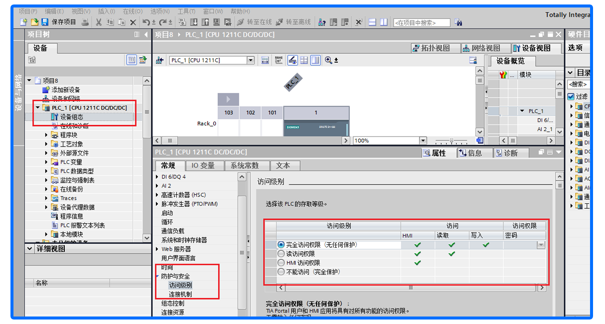Expand the 监控与强制表 tree node
Viewport: 605px width, 324px height.
point(47,180)
